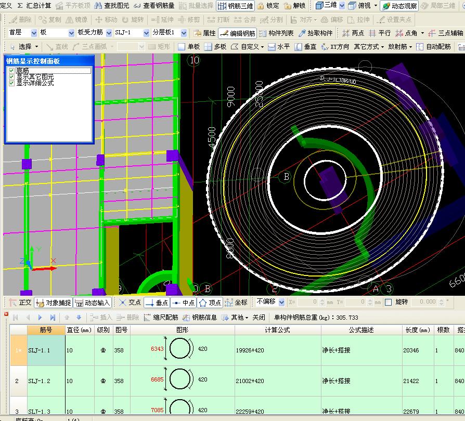This screenshot has width=465, height=421.
Task: Go to next record arrow in rebar table
Action: click(x=40, y=317)
